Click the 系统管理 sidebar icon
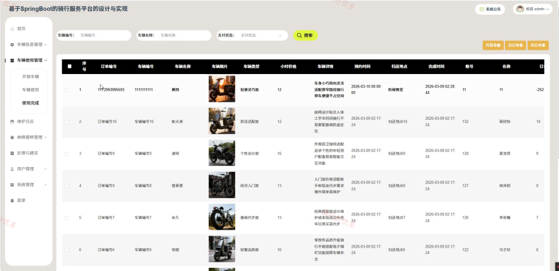 click(x=12, y=184)
